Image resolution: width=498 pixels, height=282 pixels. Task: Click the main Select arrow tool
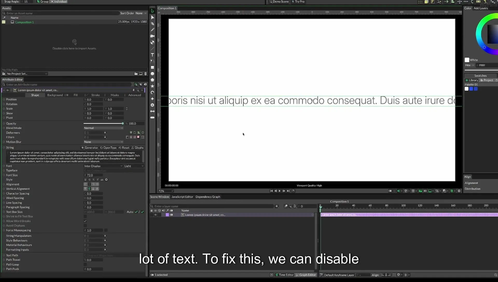152,11
